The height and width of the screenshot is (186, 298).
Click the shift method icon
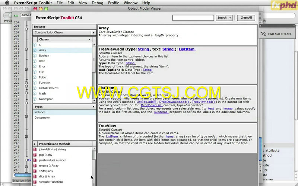coord(35,171)
